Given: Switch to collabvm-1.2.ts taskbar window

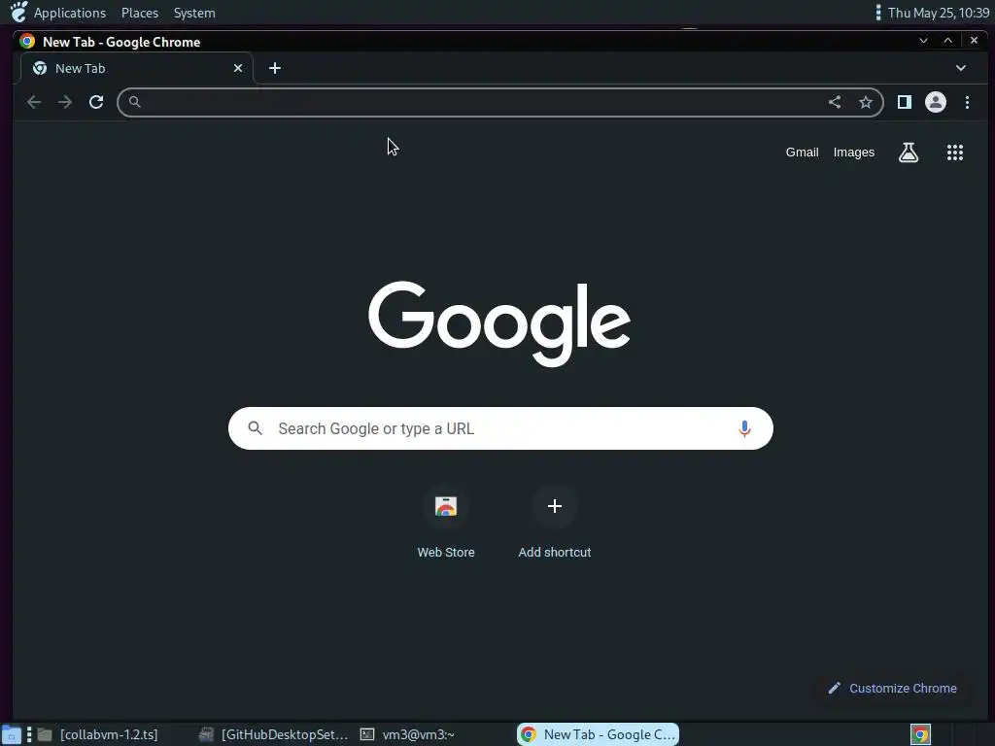Looking at the screenshot, I should [x=98, y=734].
